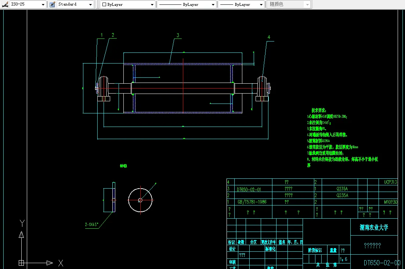Click balloon number 2 on the drawing
Viewport: 405px width, 269px height.
(x=113, y=35)
